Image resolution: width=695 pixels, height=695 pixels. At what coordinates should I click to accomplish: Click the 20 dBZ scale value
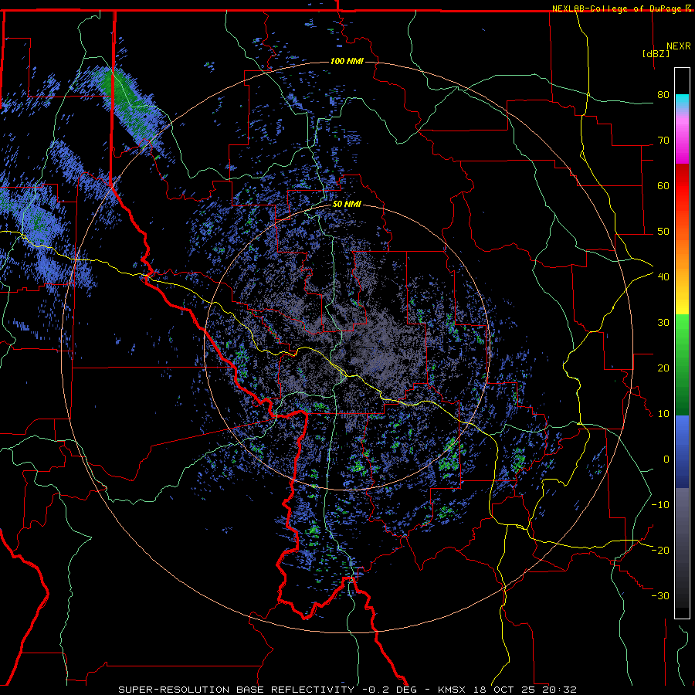663,368
